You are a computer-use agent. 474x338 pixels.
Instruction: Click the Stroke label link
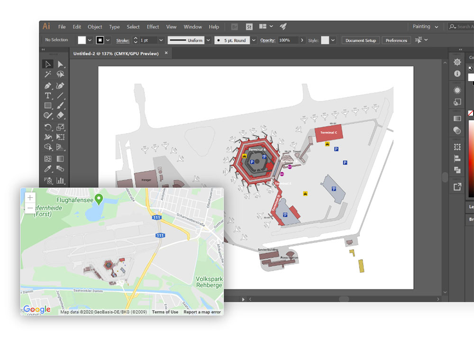(x=123, y=40)
